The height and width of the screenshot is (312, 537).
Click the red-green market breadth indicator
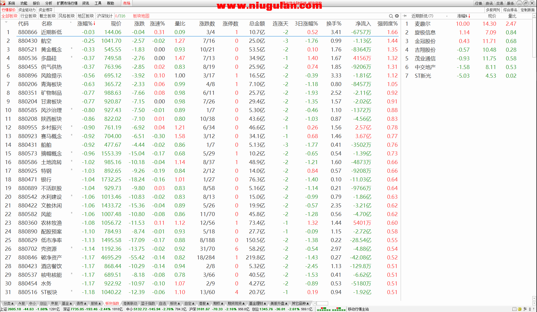[x=331, y=309]
